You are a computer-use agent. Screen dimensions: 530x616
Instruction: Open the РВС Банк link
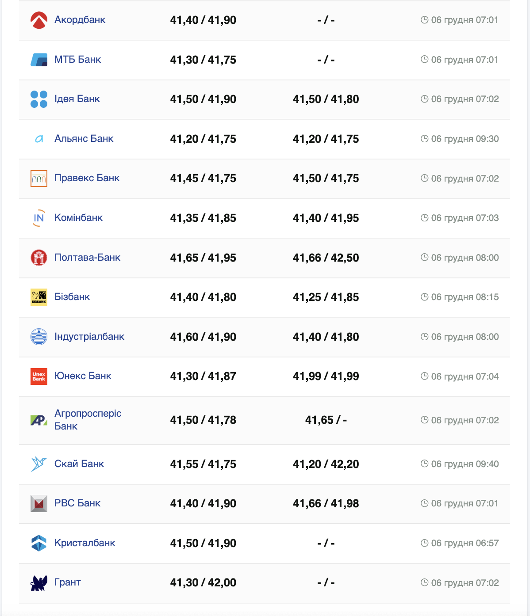pos(77,503)
